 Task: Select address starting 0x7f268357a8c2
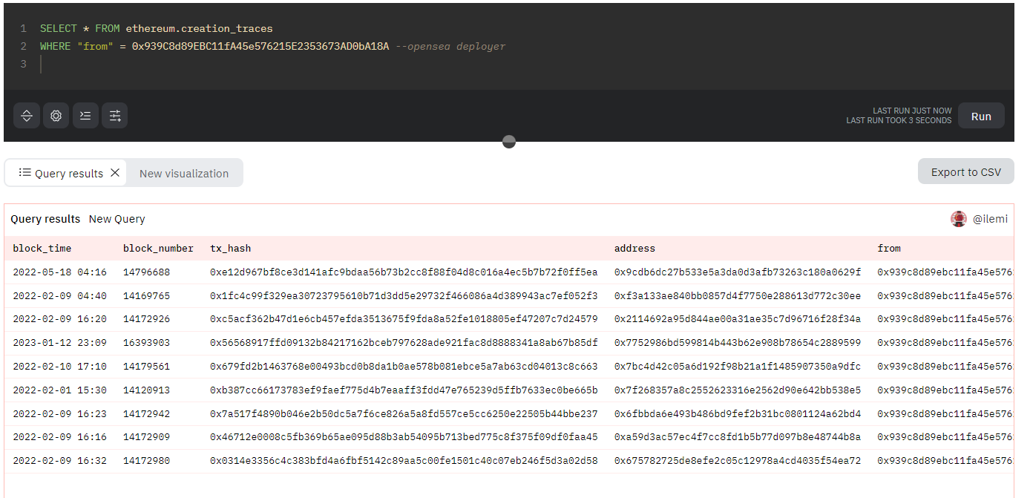[738, 390]
